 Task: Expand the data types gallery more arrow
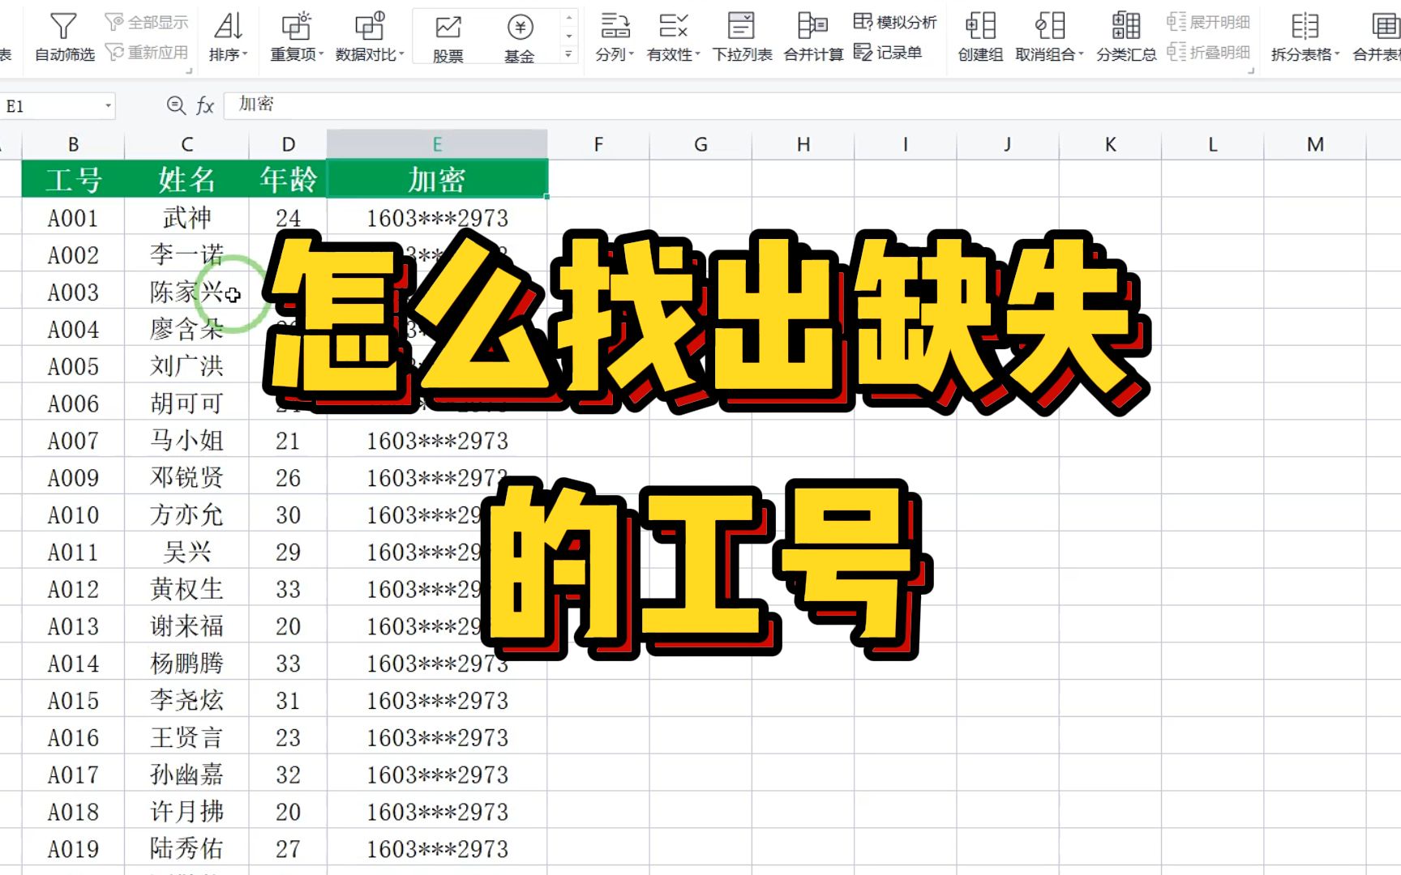click(x=569, y=55)
